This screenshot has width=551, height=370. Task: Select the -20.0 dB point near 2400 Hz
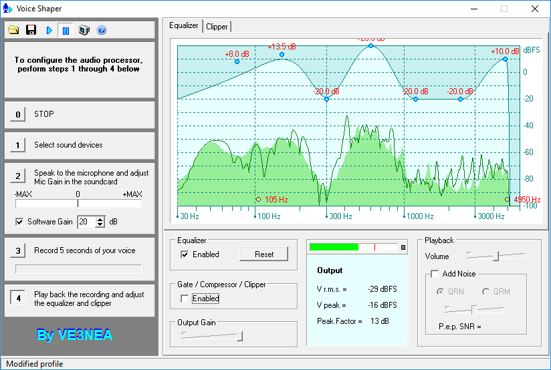pos(460,100)
